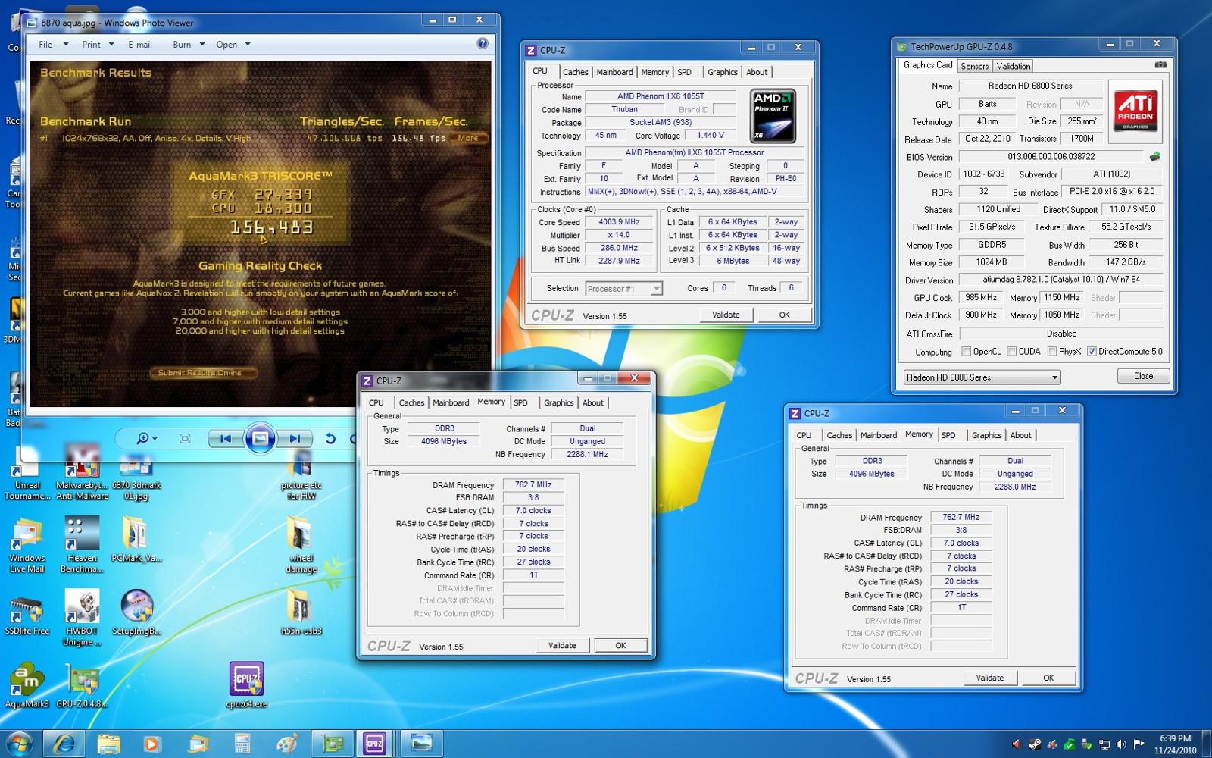The image size is (1212, 758).
Task: Click DRAM Frequency 762.7 MHz in middle CPU-Z
Action: pyautogui.click(x=533, y=484)
